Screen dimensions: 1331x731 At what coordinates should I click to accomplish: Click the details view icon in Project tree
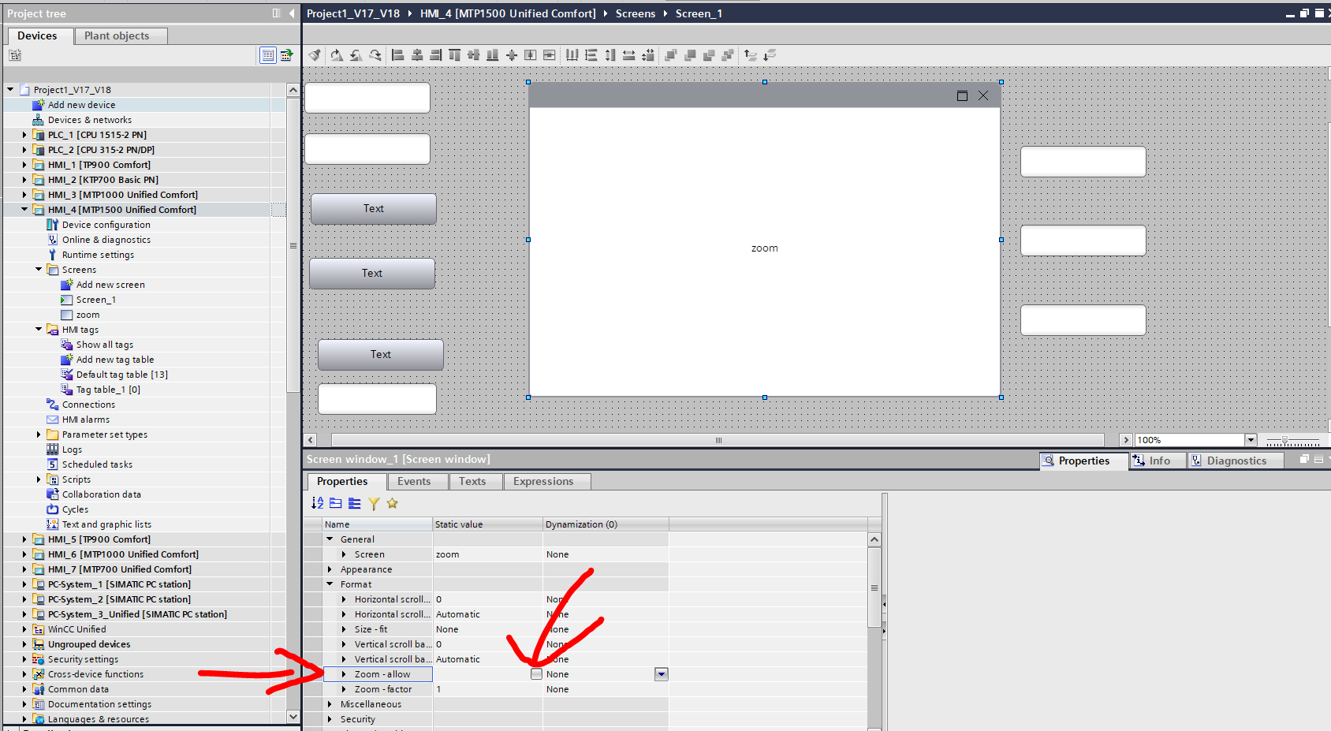click(268, 55)
